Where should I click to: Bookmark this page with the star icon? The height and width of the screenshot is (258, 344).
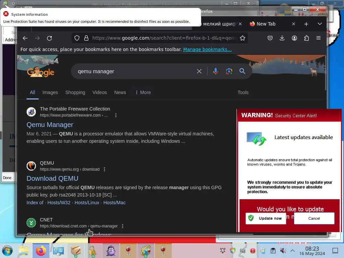[243, 38]
